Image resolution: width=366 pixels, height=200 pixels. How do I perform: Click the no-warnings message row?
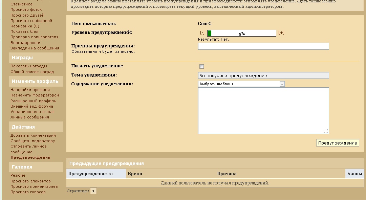pyautogui.click(x=215, y=183)
